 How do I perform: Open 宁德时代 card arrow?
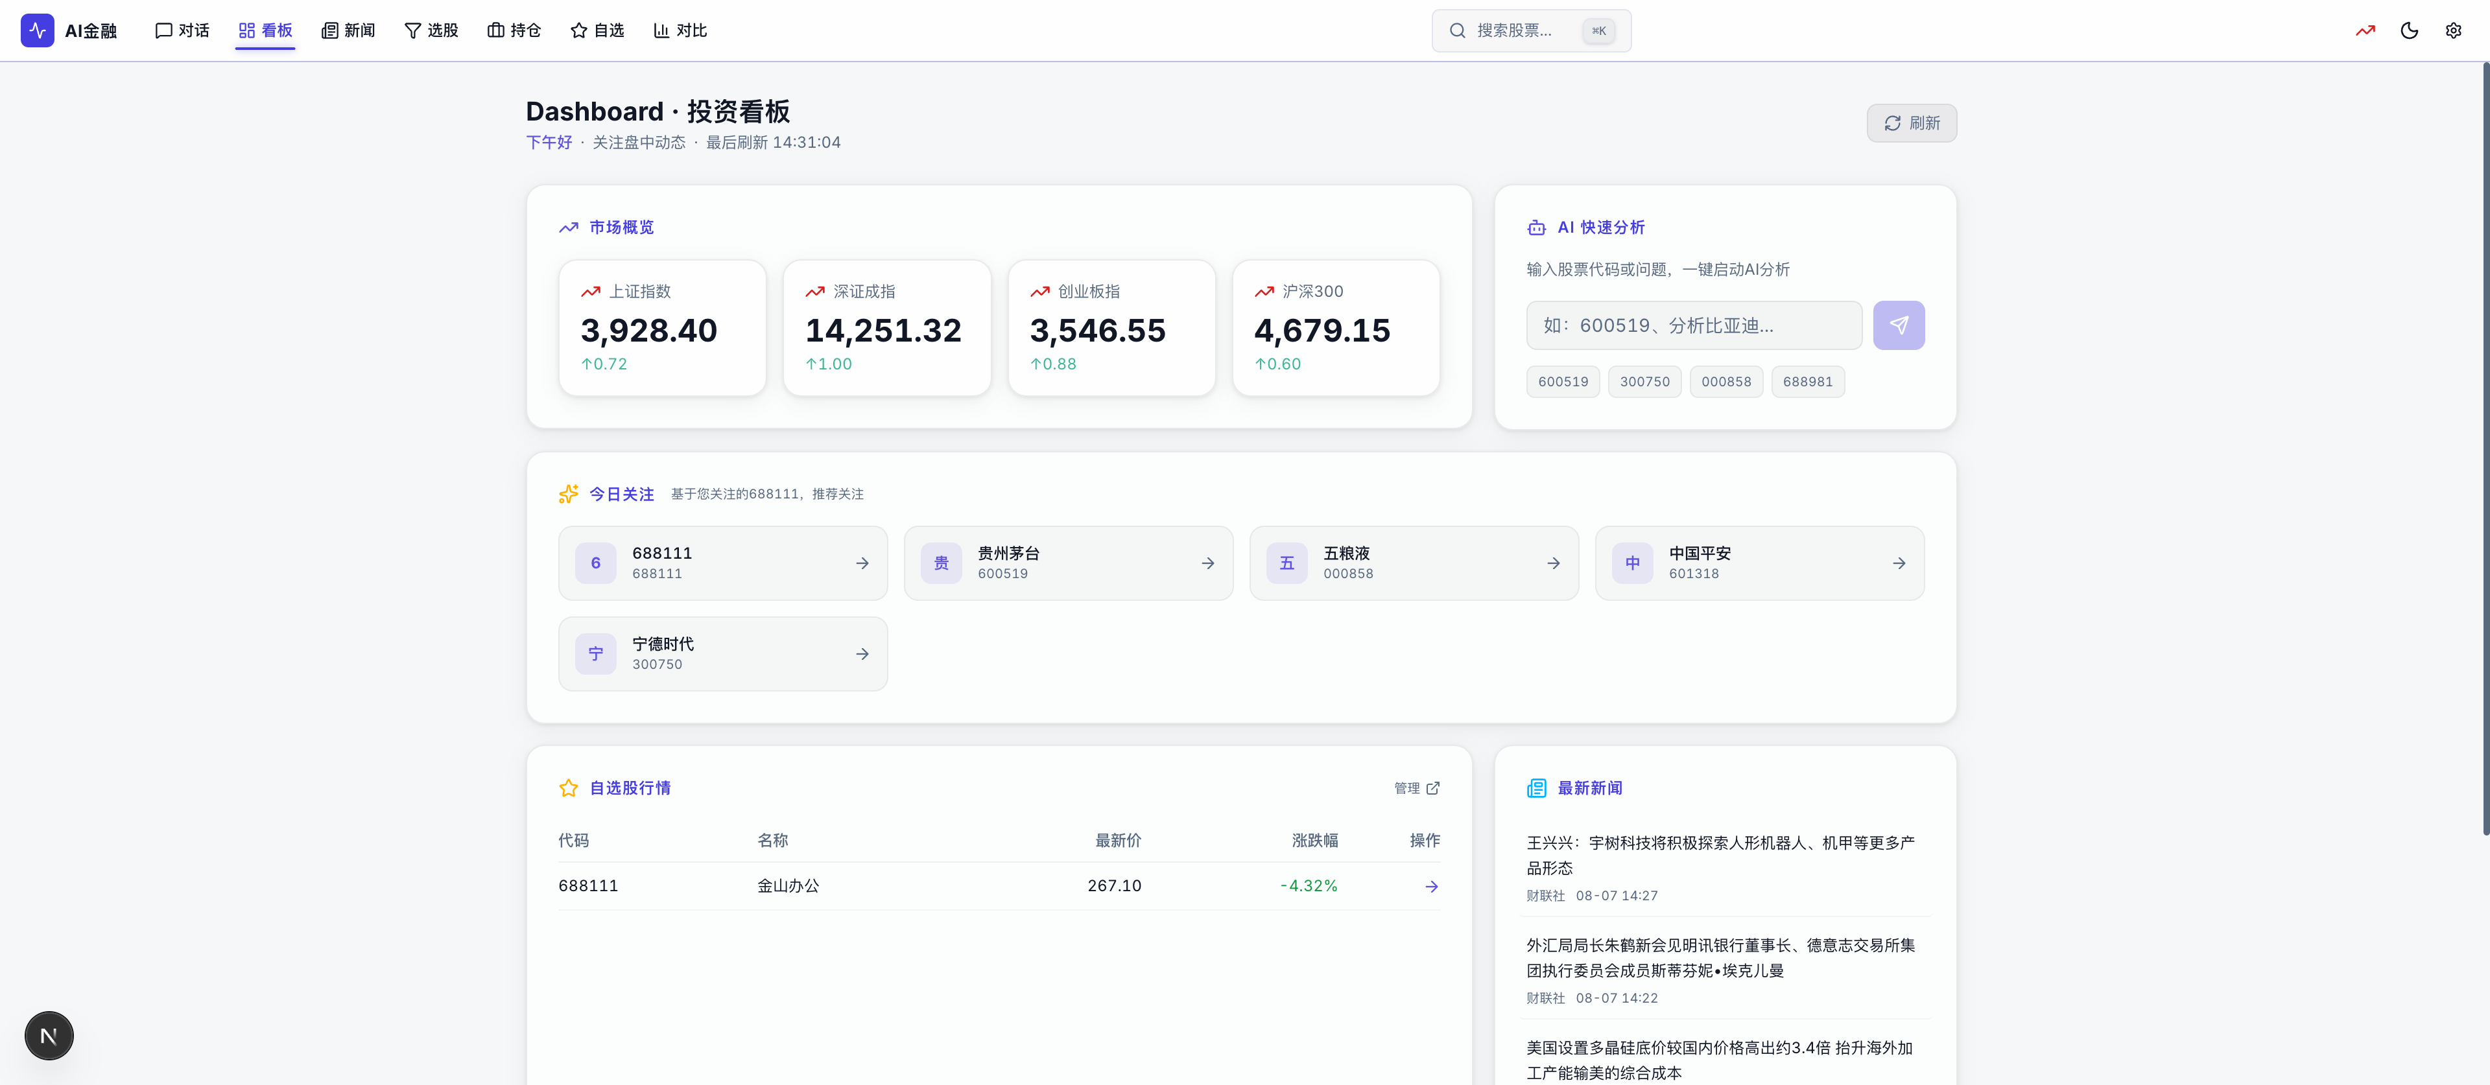862,654
